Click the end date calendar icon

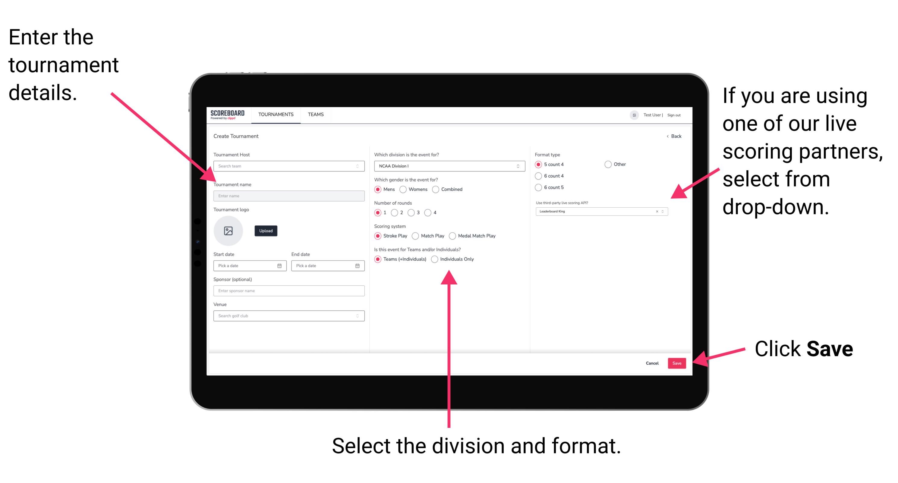358,265
